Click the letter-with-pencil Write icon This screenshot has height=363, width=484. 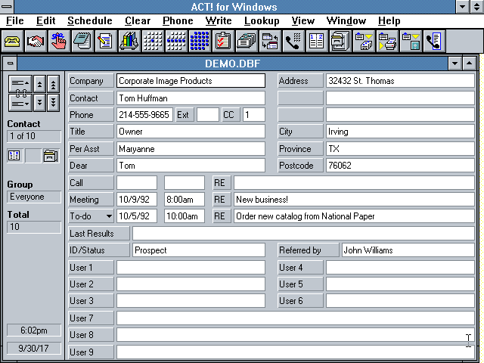(x=106, y=41)
